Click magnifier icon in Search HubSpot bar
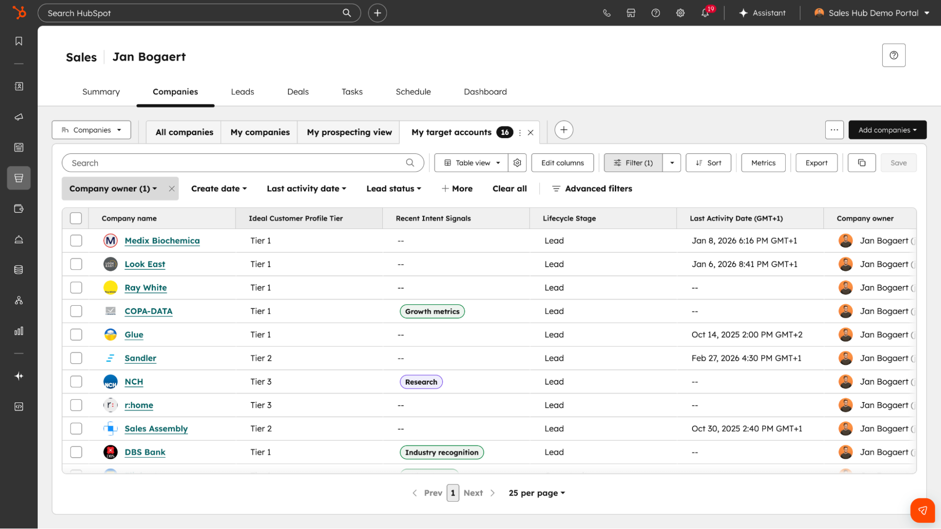941x529 pixels. pyautogui.click(x=347, y=13)
